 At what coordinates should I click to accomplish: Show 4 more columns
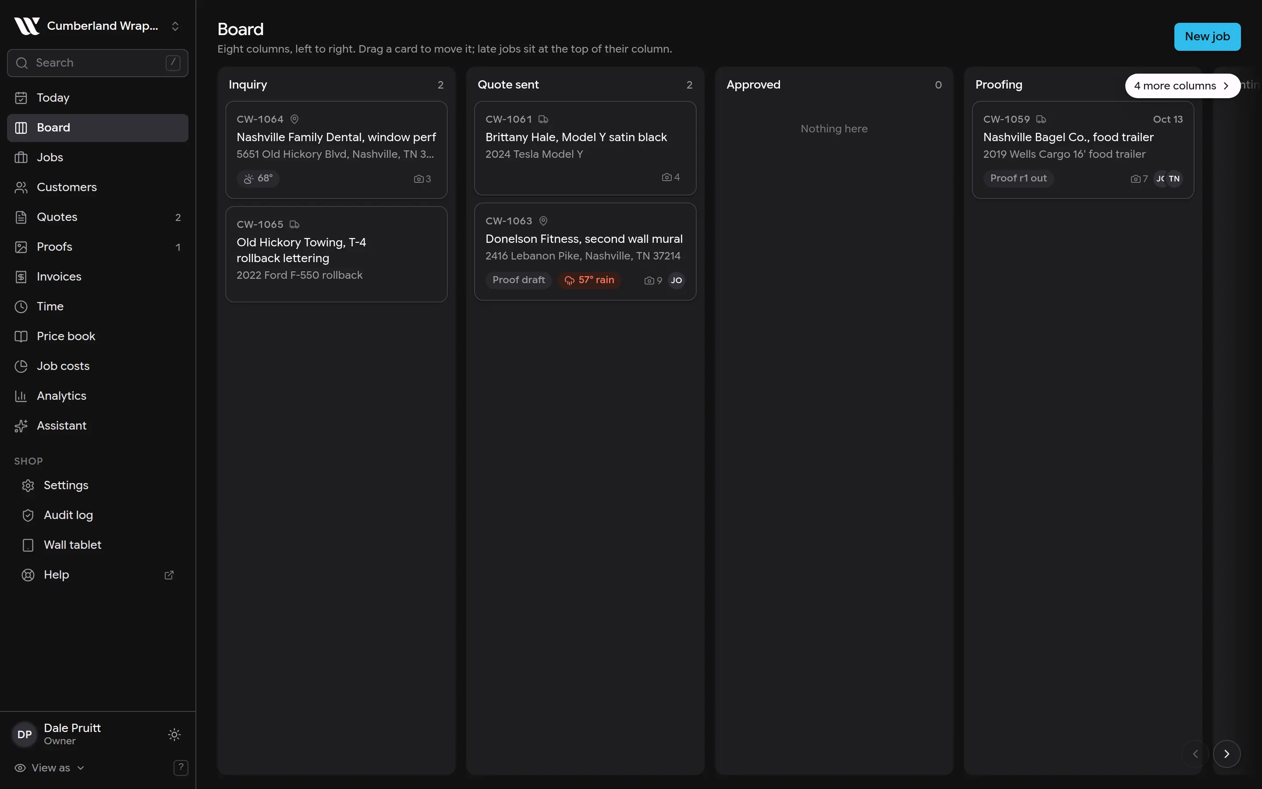1183,85
